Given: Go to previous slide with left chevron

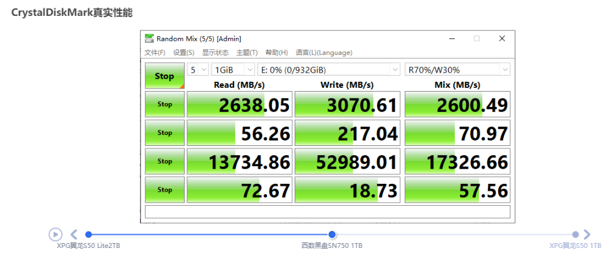Looking at the screenshot, I should point(74,234).
